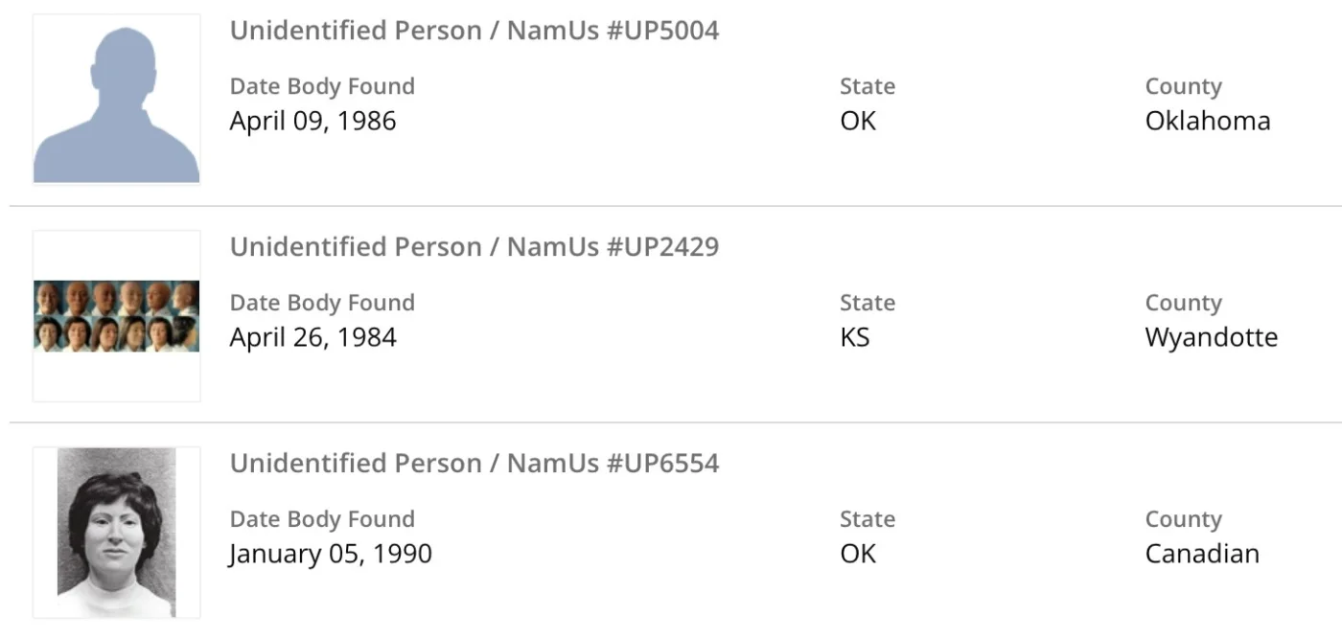Open the facial reconstruction collage thumbnail for UP2429
The height and width of the screenshot is (638, 1342).
[116, 316]
